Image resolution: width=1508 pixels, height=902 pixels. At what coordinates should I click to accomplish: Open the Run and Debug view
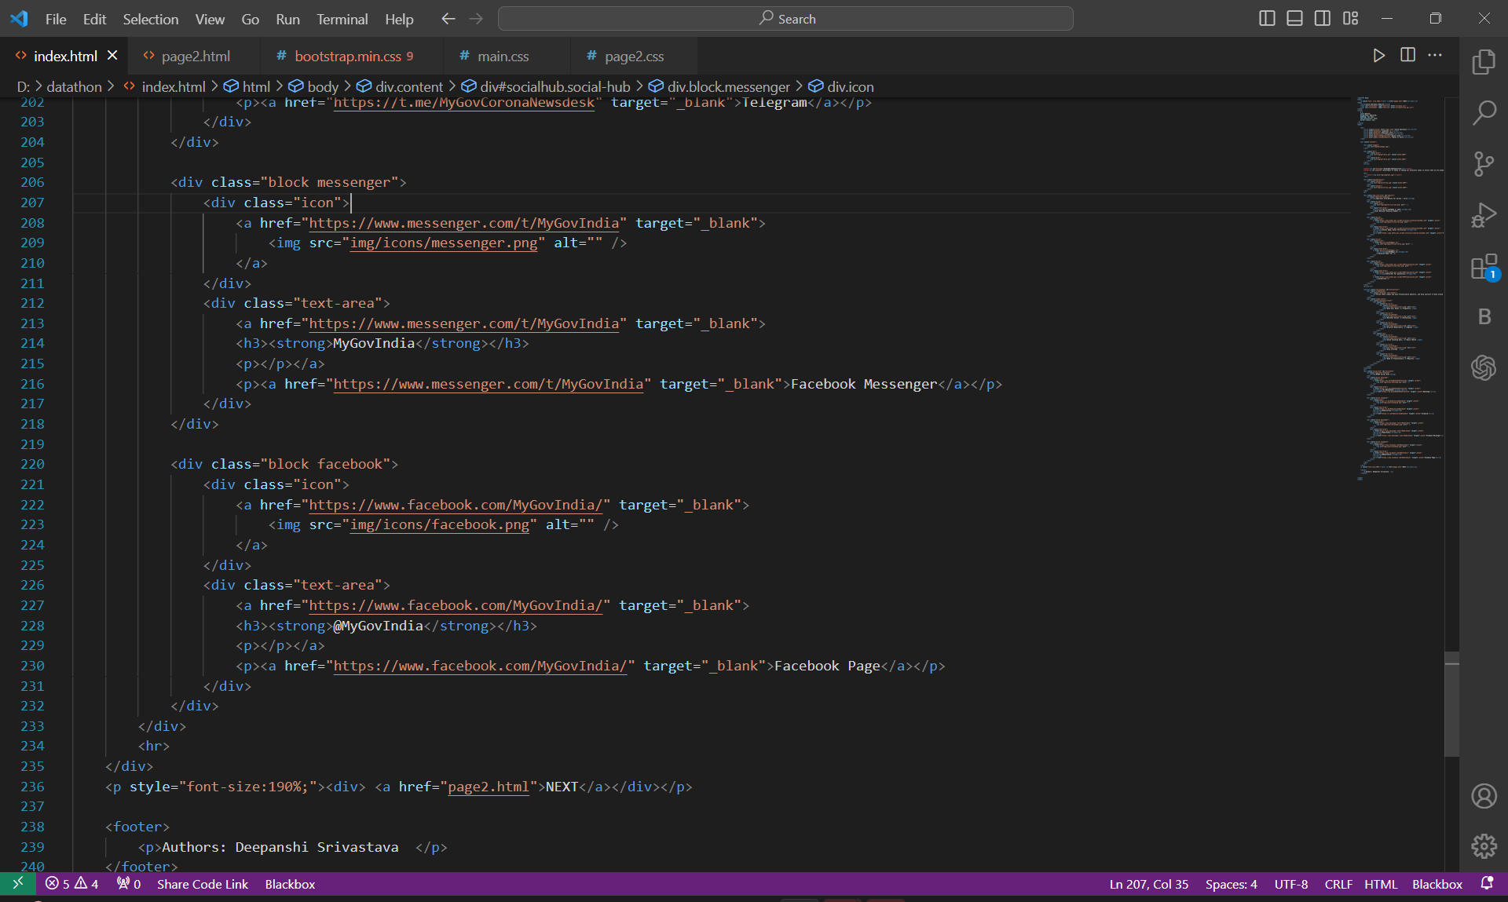[1484, 215]
